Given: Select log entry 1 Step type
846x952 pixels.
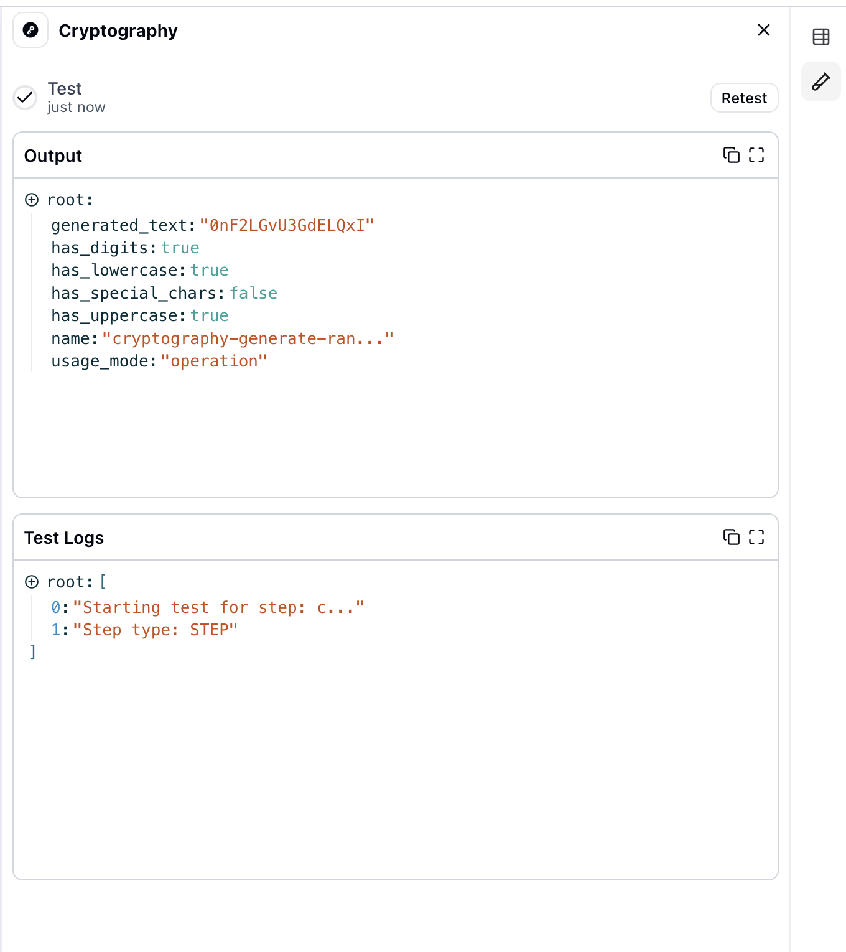Looking at the screenshot, I should pyautogui.click(x=156, y=630).
